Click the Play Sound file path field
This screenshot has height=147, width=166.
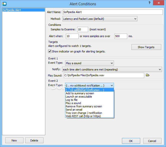point(104,75)
